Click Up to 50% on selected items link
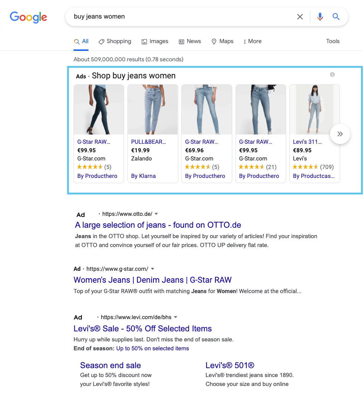Image resolution: width=363 pixels, height=396 pixels. [153, 348]
